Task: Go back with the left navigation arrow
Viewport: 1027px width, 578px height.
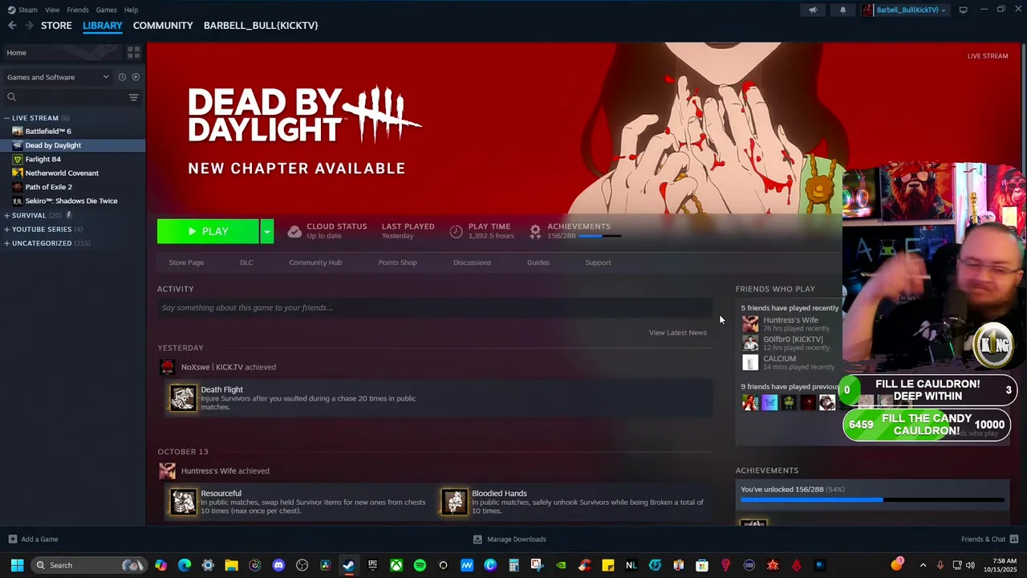Action: tap(12, 26)
